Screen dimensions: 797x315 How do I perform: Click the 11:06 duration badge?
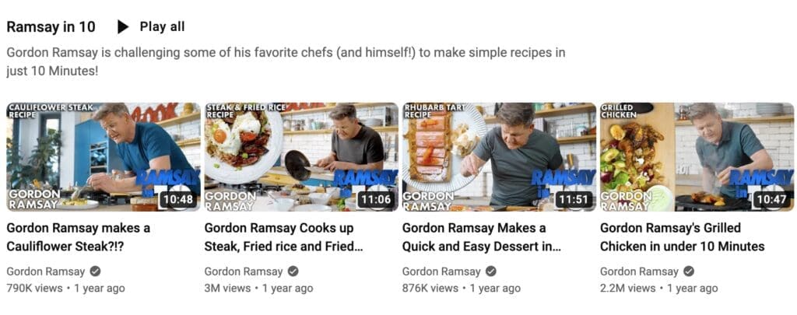pyautogui.click(x=376, y=200)
